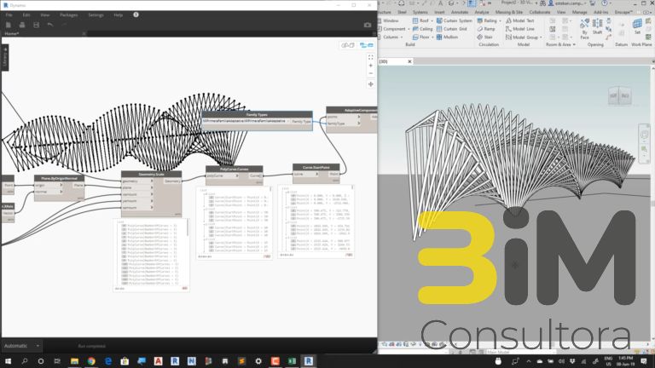Viewport: 655px width, 368px height.
Task: Click the ViewCube in Revit 3D view
Action: 619,95
